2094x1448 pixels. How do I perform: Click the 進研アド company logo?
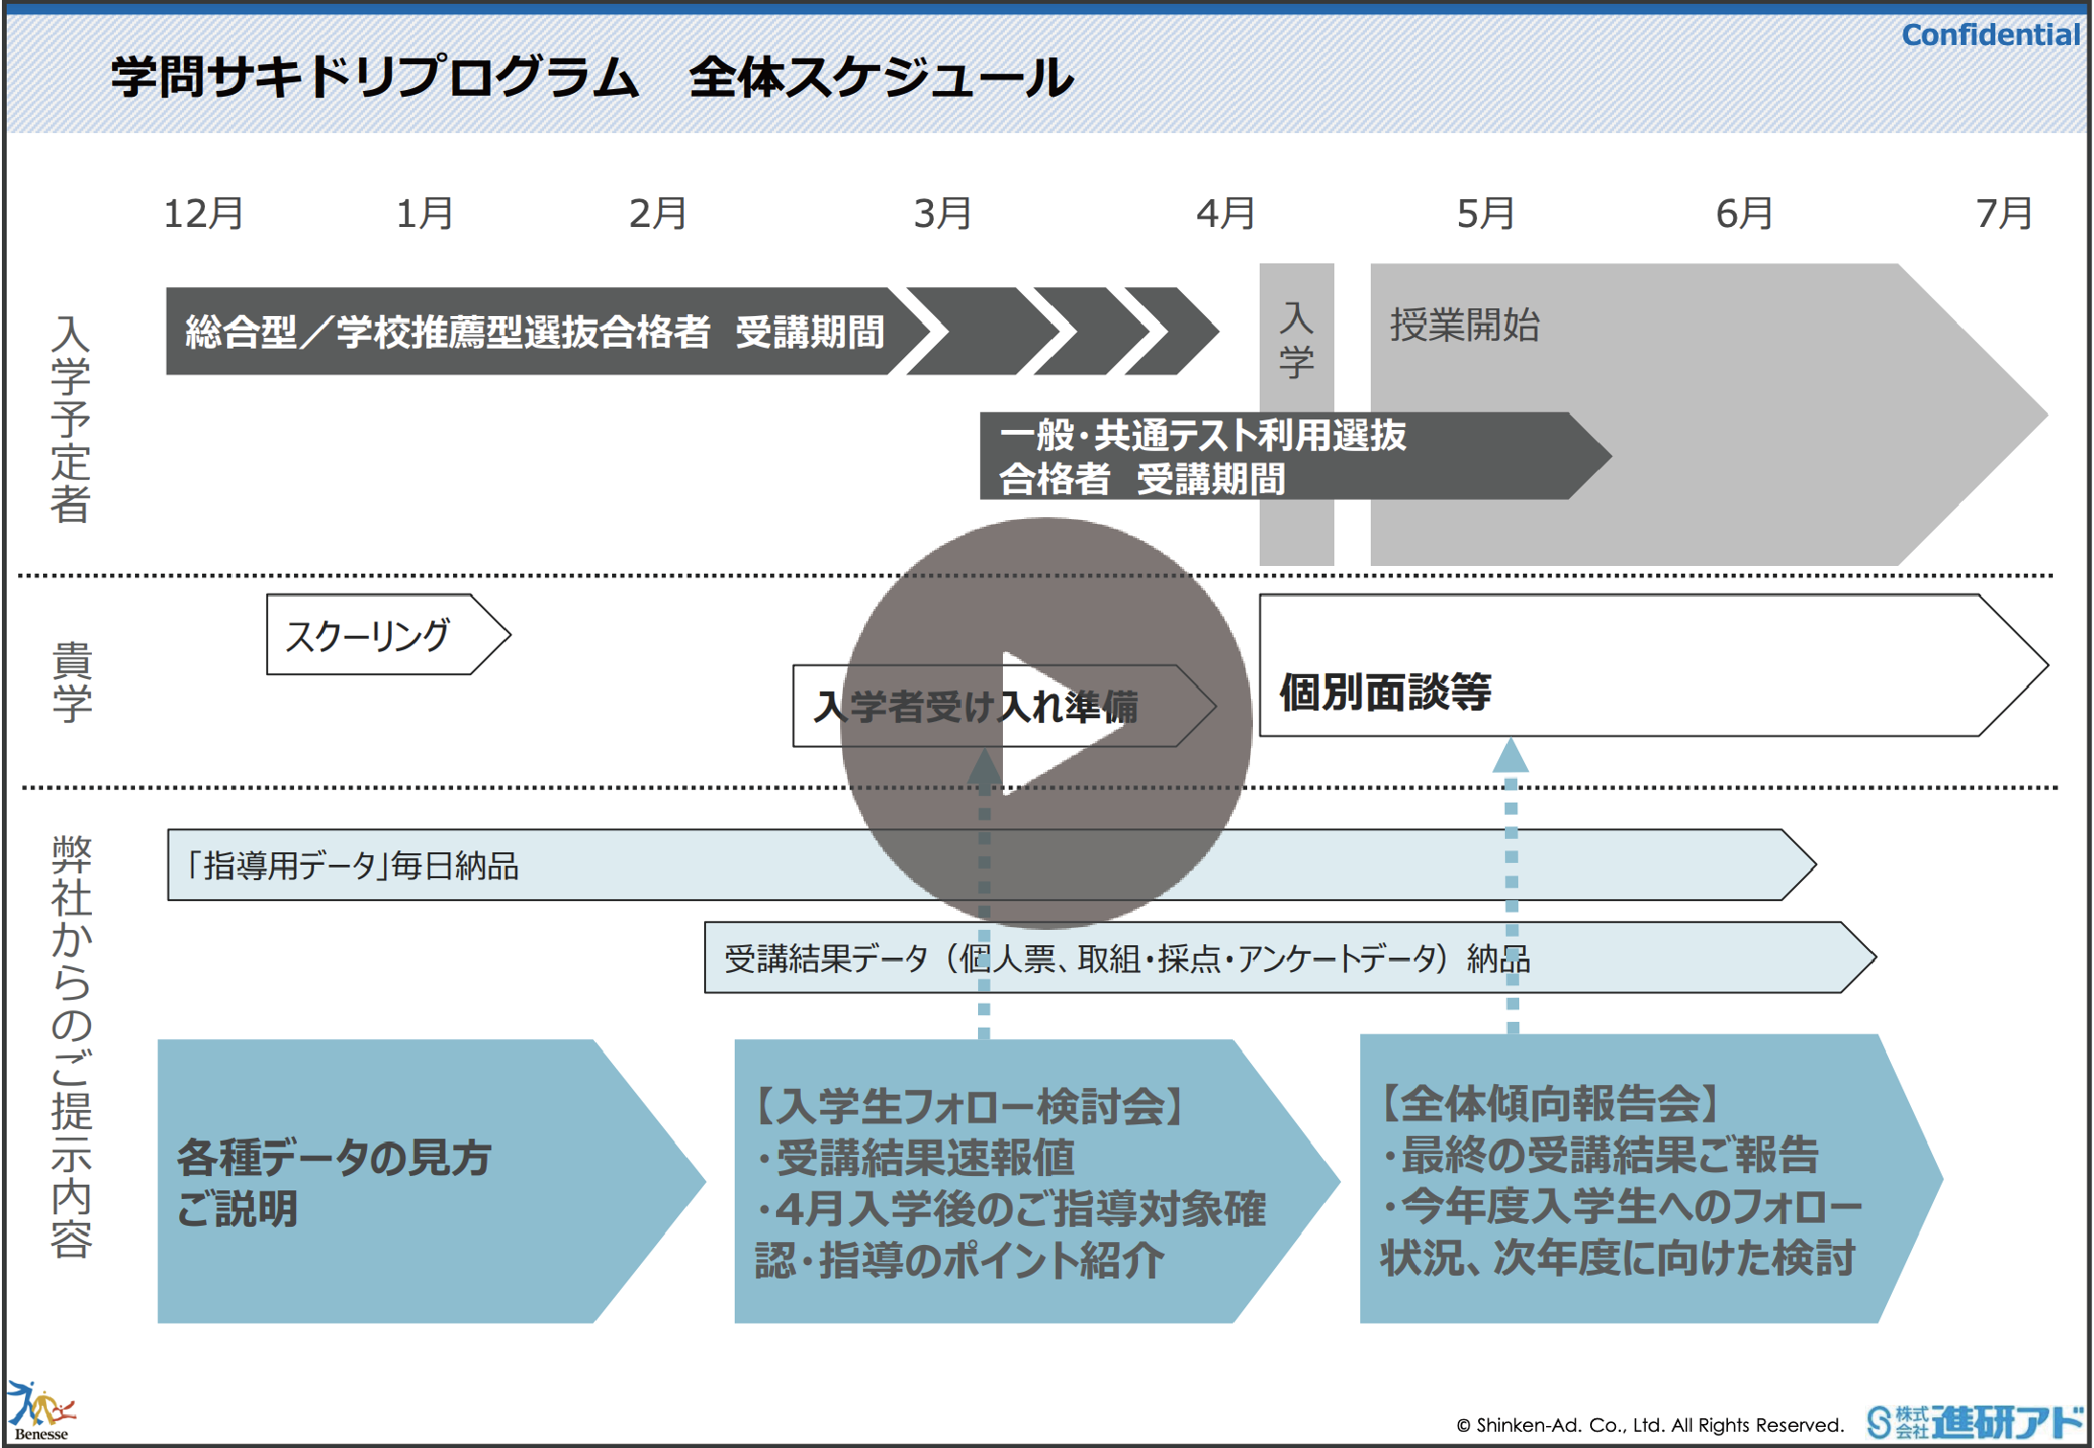click(x=1974, y=1421)
